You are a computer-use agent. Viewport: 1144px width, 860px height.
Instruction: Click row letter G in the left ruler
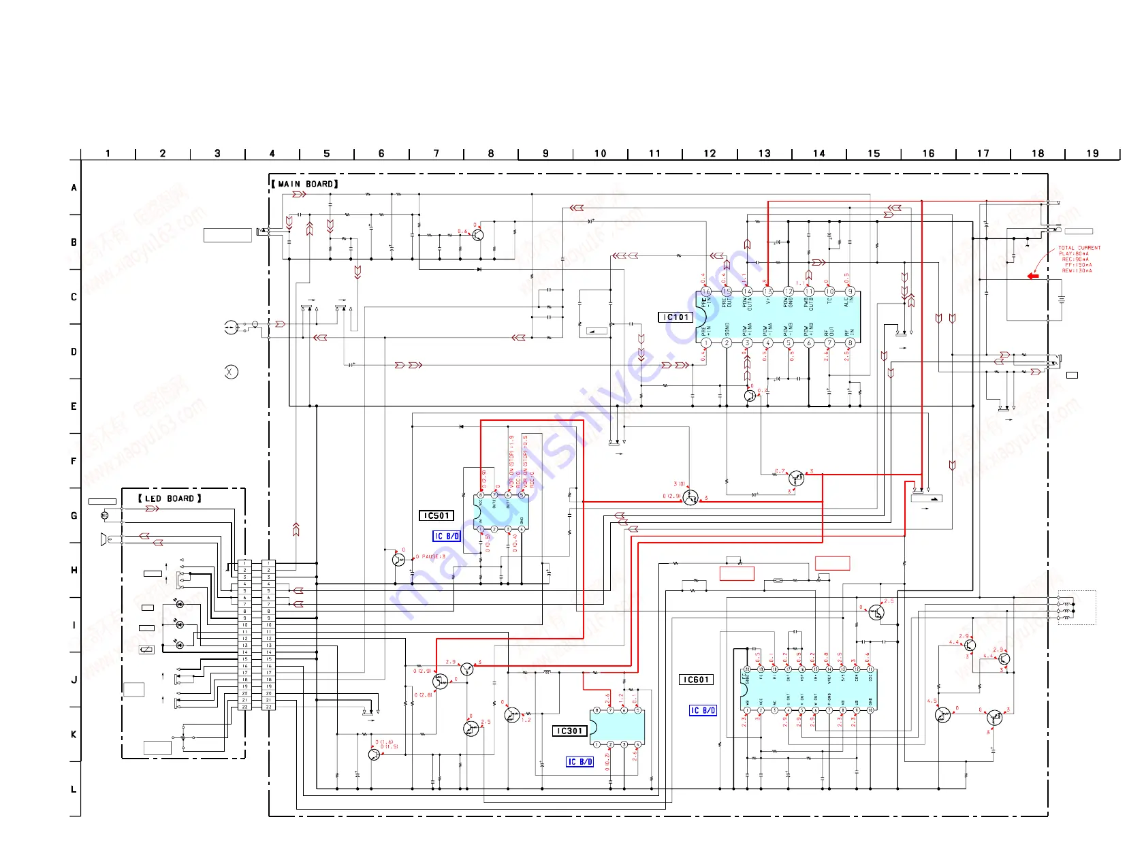[x=74, y=515]
